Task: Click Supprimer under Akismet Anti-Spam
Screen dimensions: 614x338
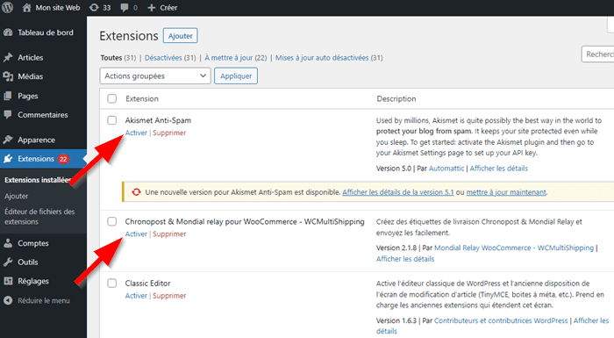Action: pyautogui.click(x=169, y=133)
